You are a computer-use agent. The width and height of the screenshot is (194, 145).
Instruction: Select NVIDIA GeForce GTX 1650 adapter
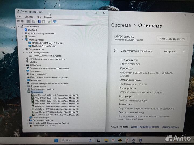click(x=44, y=46)
